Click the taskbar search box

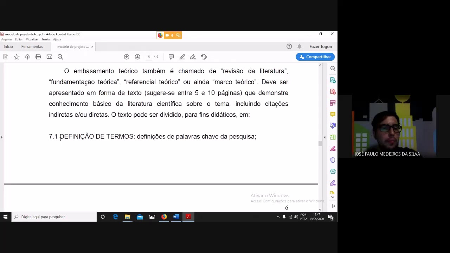(54, 217)
